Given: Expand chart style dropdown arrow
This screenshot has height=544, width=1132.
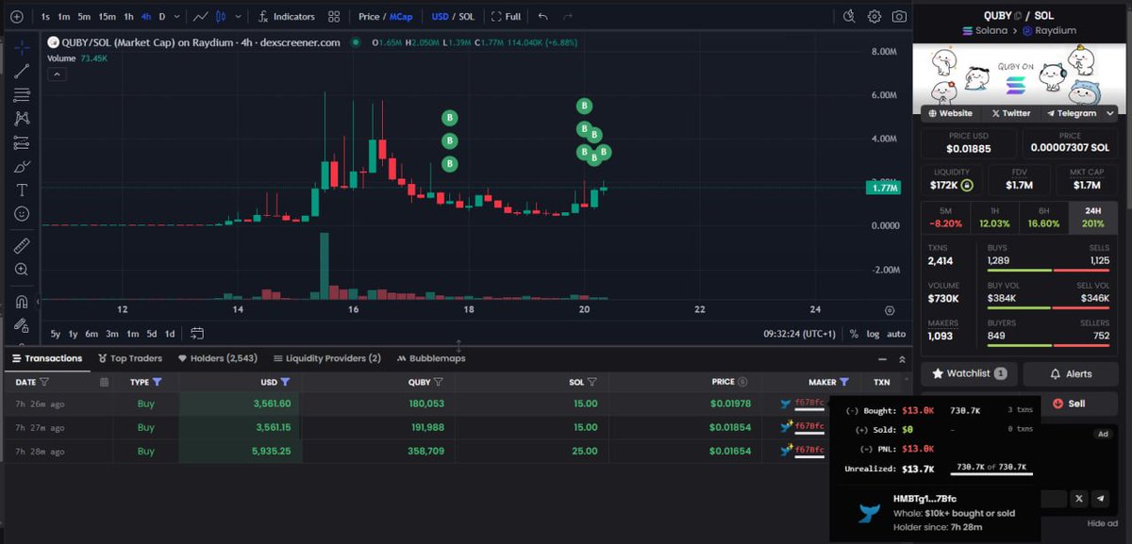Looking at the screenshot, I should click(x=238, y=17).
